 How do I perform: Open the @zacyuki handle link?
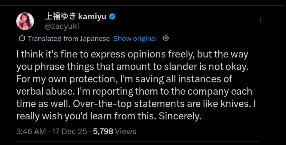click(62, 26)
